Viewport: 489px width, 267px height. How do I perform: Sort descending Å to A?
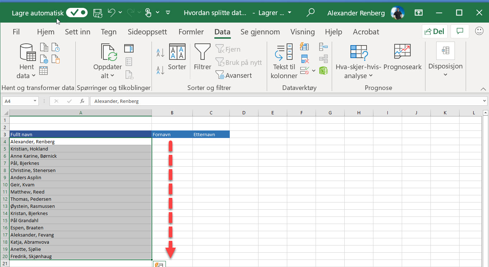[x=160, y=70]
